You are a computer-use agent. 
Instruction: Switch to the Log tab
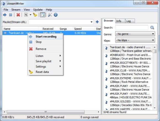130,21
